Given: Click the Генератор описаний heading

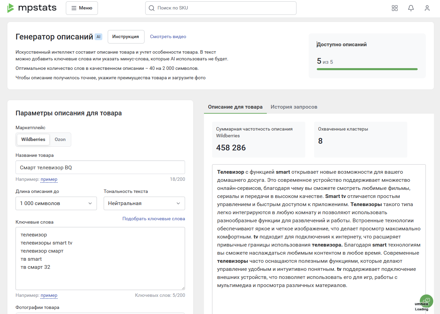Looking at the screenshot, I should tap(54, 37).
